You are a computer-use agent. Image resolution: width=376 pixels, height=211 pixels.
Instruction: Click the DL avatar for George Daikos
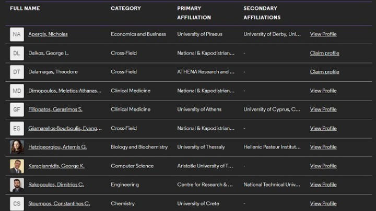[17, 53]
